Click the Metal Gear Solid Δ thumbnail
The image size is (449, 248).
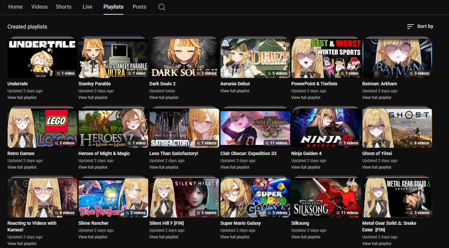[397, 198]
